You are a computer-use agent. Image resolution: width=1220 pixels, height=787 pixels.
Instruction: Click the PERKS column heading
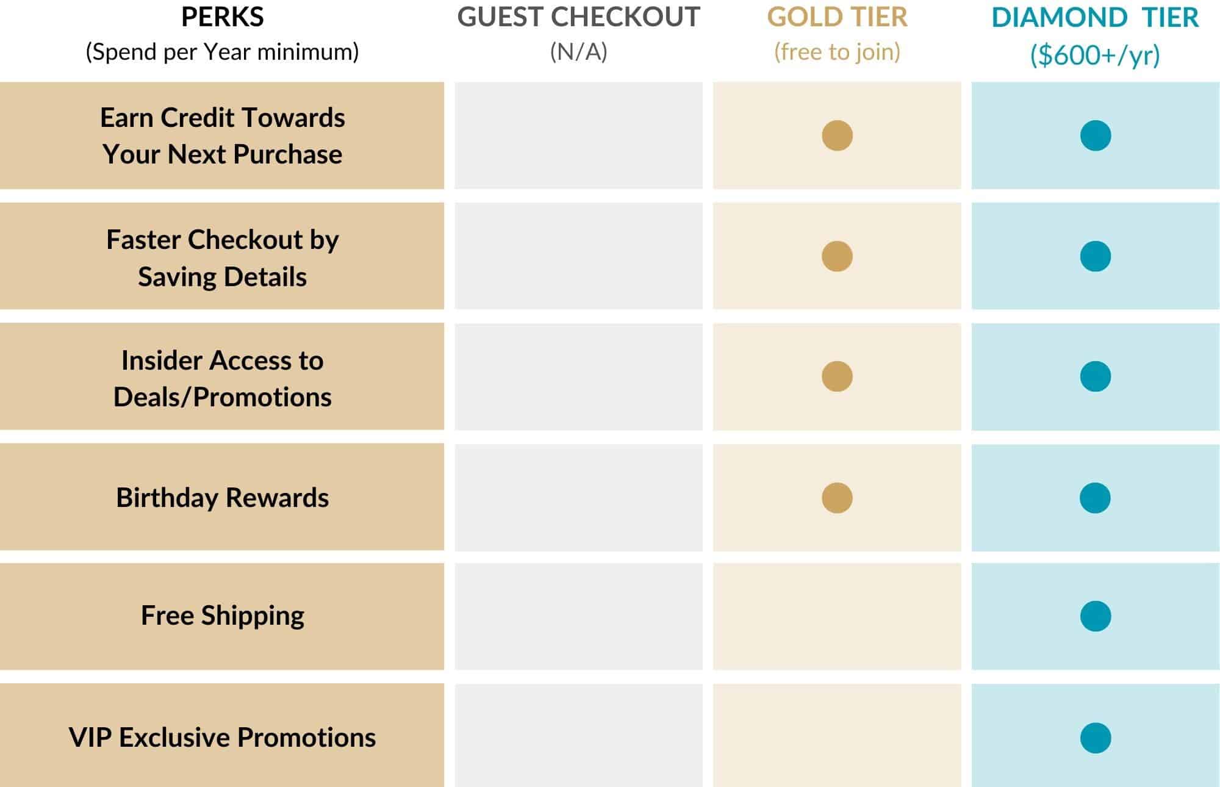pyautogui.click(x=222, y=17)
